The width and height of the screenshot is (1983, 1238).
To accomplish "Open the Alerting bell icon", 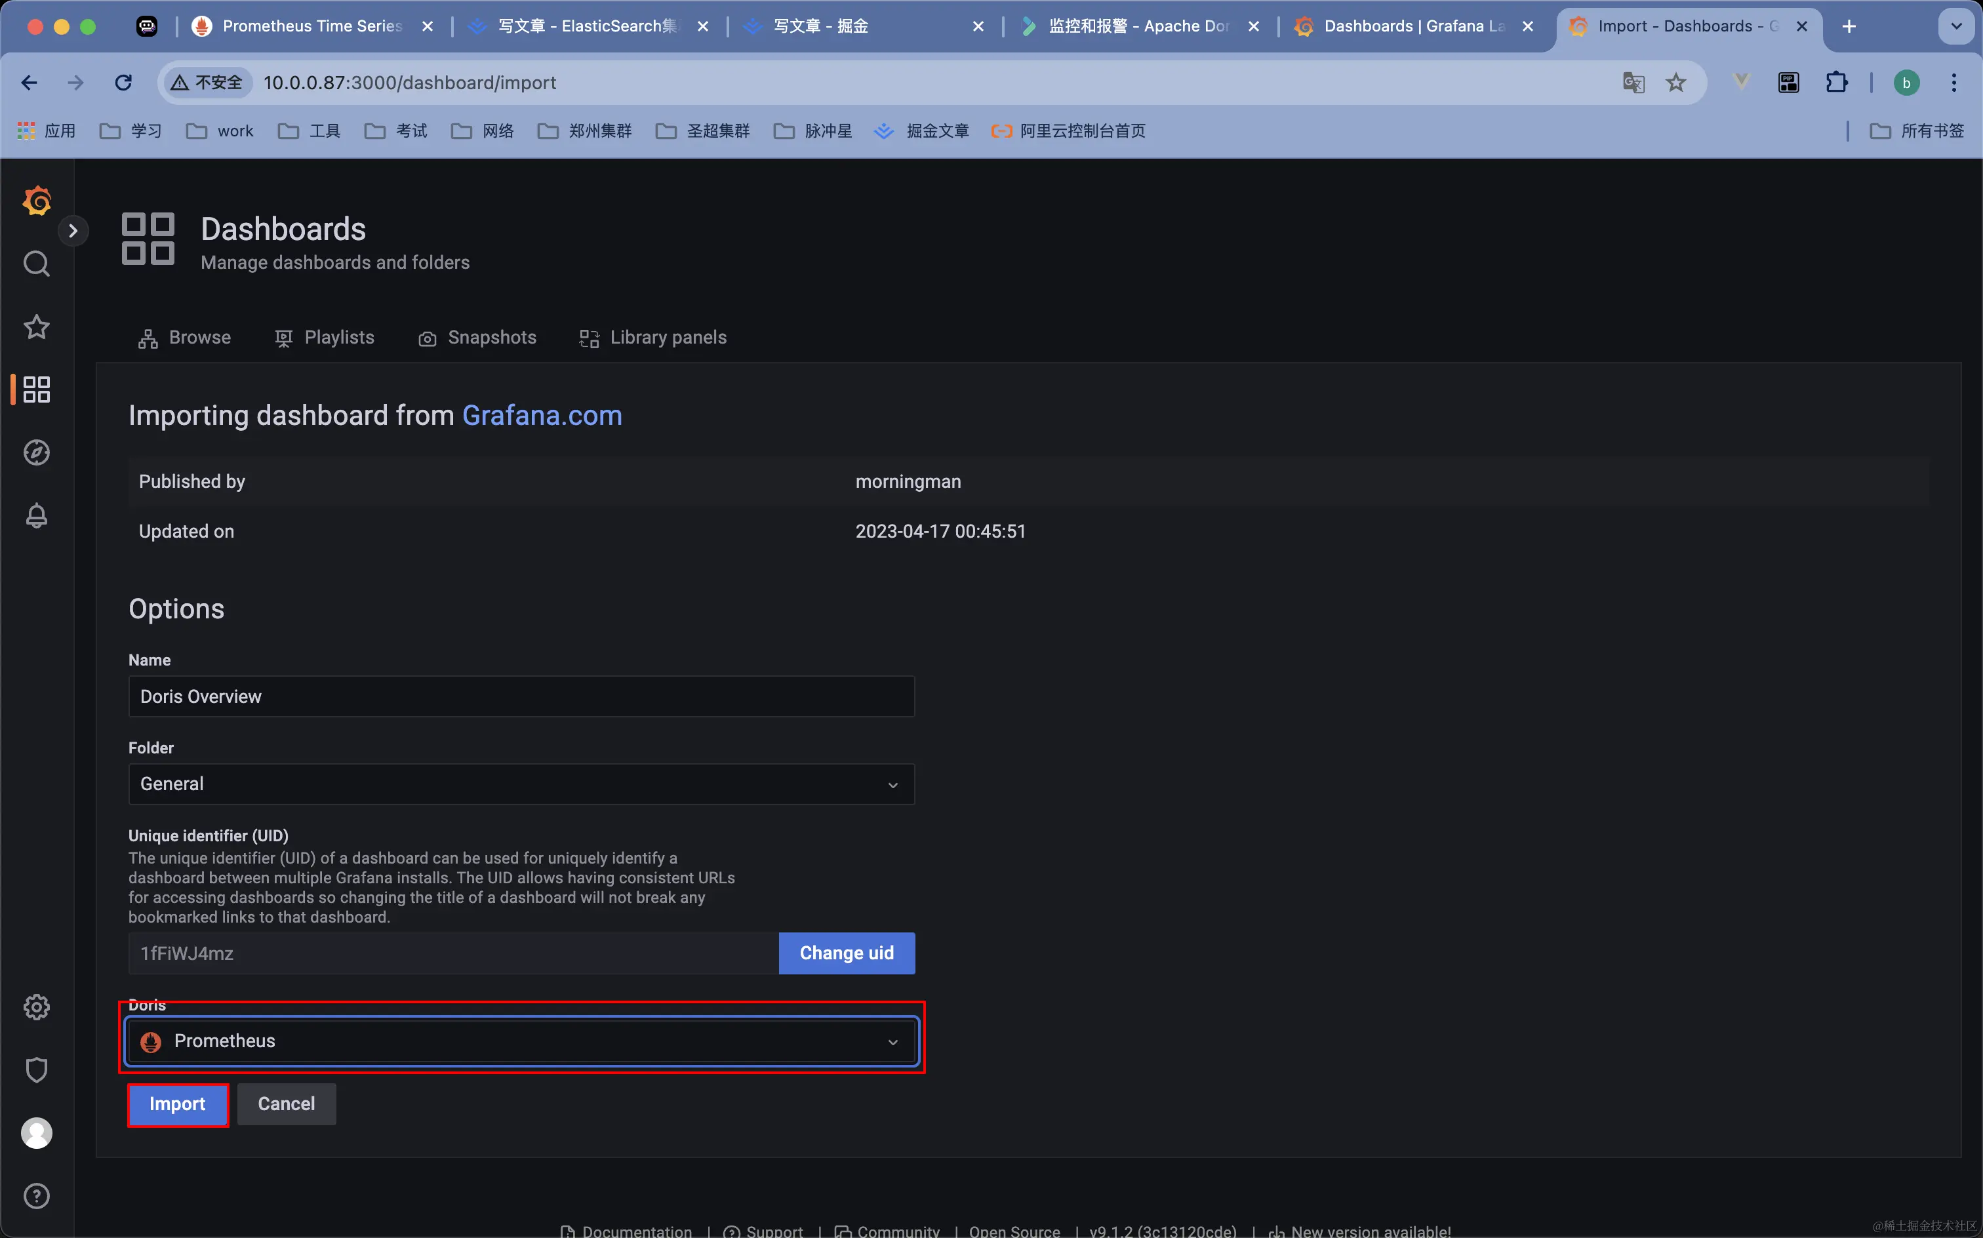I will point(37,516).
